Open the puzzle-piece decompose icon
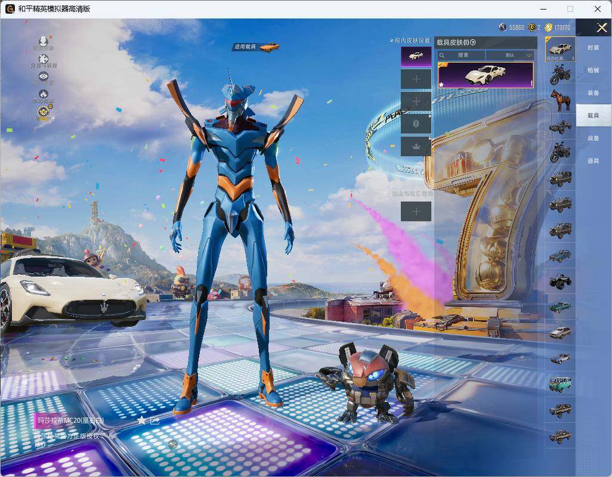This screenshot has height=477, width=612. point(44,59)
